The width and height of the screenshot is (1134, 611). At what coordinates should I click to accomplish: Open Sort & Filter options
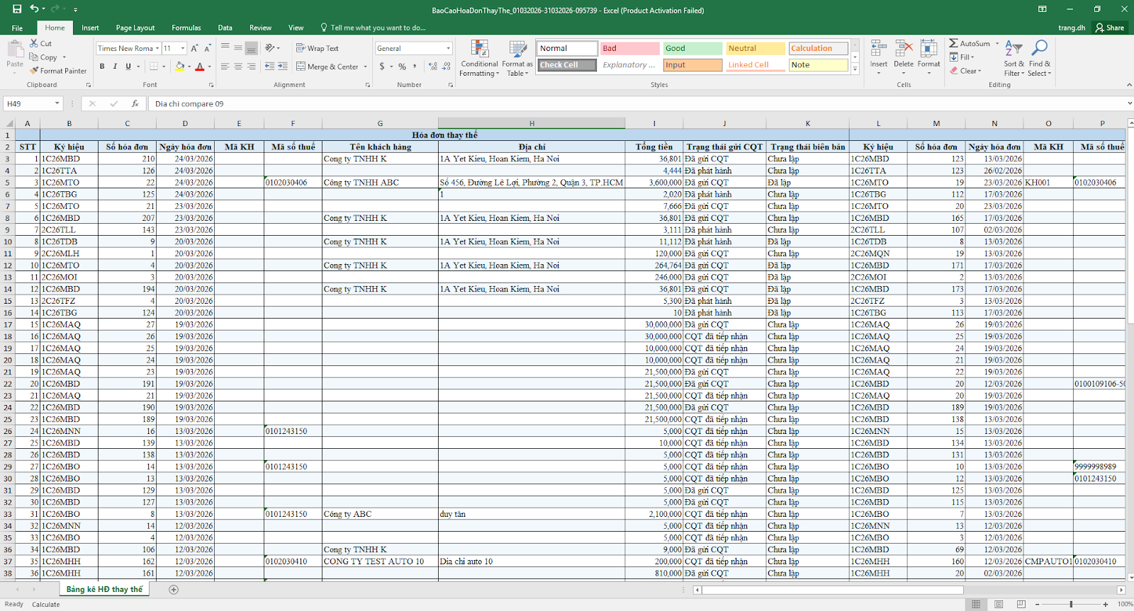[x=1014, y=59]
